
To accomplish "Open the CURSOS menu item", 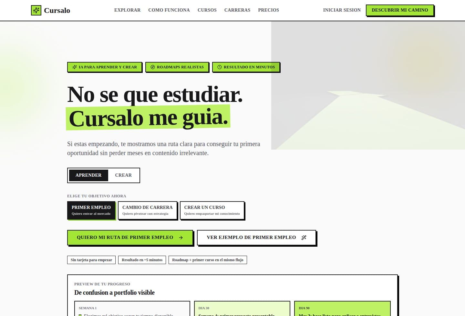I will 207,10.
